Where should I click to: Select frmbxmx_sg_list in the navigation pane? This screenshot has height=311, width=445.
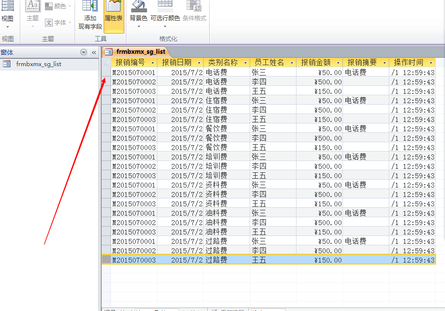[38, 64]
